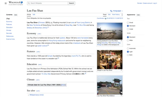Open the monk Pui To link

click(76, 56)
